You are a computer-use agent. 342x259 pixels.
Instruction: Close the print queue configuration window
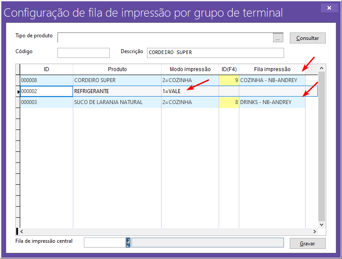click(327, 8)
